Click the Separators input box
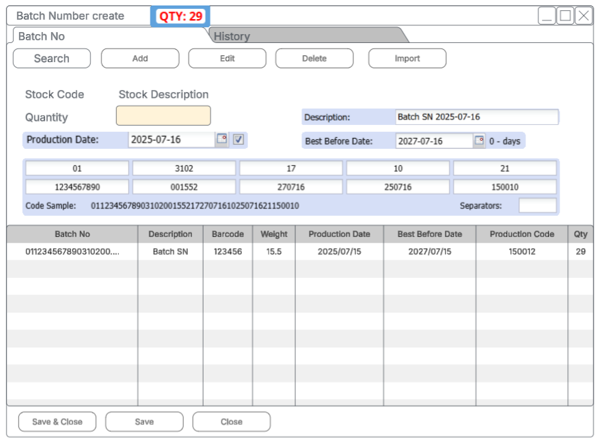The width and height of the screenshot is (600, 444). [537, 206]
